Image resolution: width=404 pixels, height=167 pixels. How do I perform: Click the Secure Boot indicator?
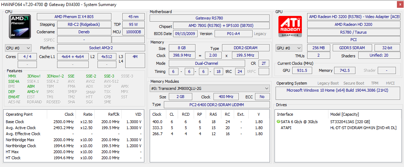pos(354,83)
